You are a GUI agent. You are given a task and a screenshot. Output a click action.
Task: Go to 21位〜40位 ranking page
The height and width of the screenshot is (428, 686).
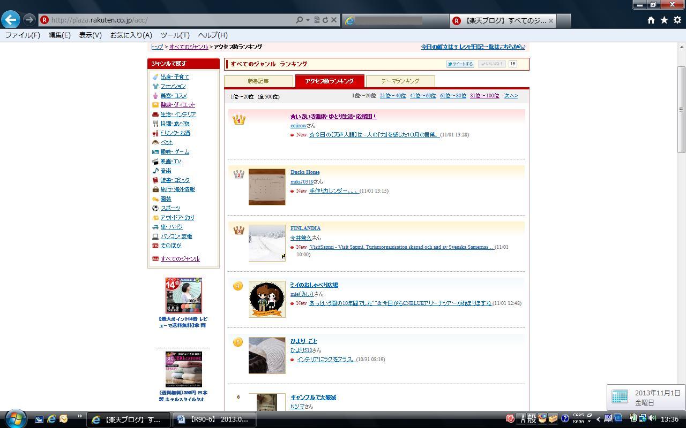[392, 96]
